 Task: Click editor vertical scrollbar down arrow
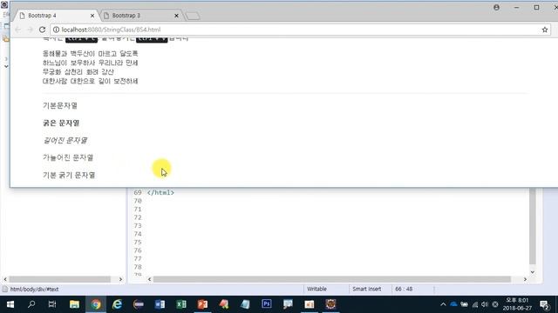(x=533, y=272)
